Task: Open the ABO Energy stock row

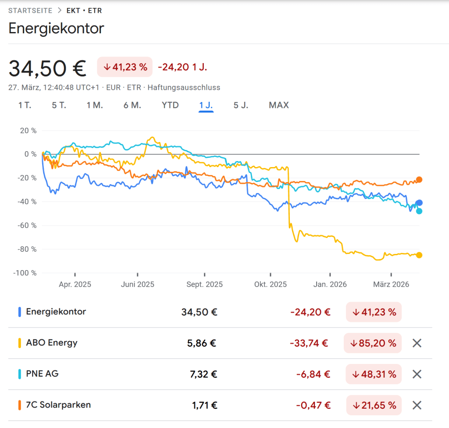Action: [52, 343]
